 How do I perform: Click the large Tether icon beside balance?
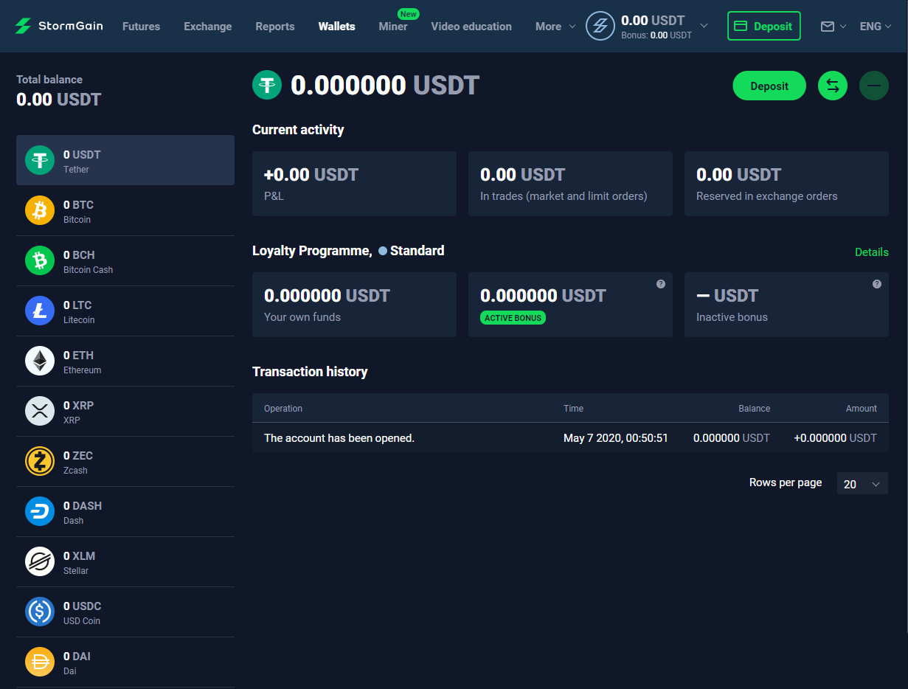pos(267,85)
